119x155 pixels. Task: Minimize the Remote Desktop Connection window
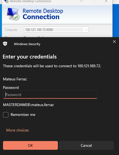click(x=81, y=1)
